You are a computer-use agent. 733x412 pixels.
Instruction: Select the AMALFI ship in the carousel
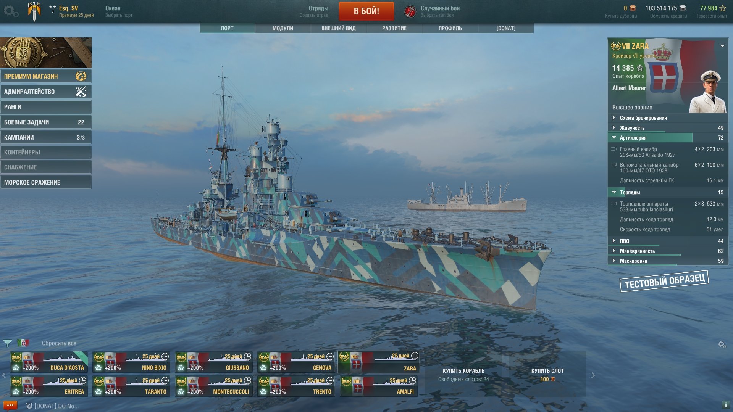click(379, 386)
